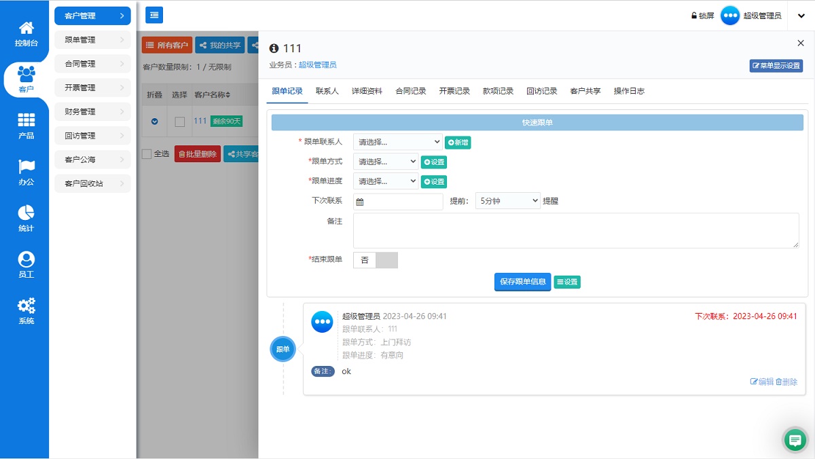Screen dimensions: 815x459
Task: Open the 统计 pie chart icon
Action: tap(26, 213)
